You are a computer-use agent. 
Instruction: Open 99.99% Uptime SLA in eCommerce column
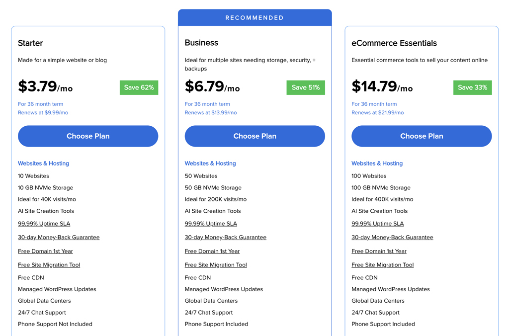coord(377,223)
